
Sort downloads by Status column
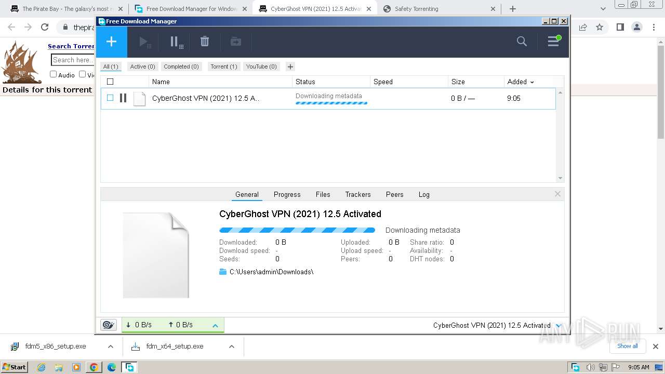(x=331, y=82)
